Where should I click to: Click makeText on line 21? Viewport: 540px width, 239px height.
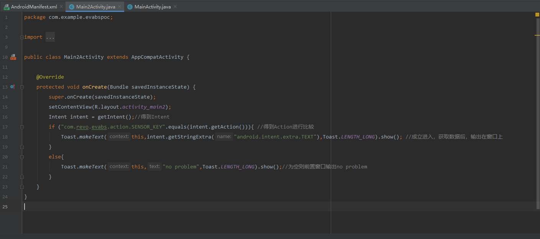91,167
